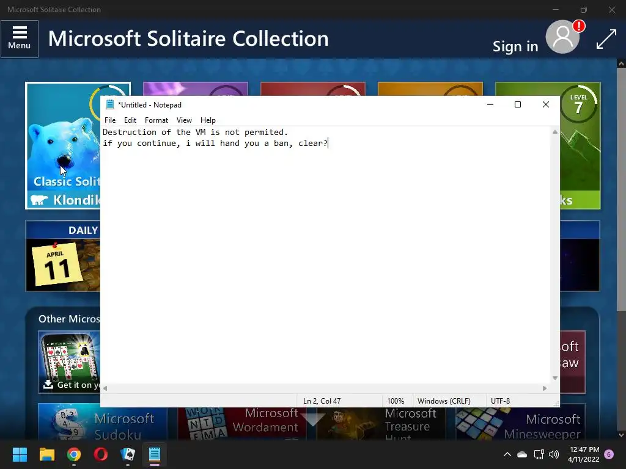Click the Ln 2, Col 47 status text
The image size is (626, 469).
322,401
